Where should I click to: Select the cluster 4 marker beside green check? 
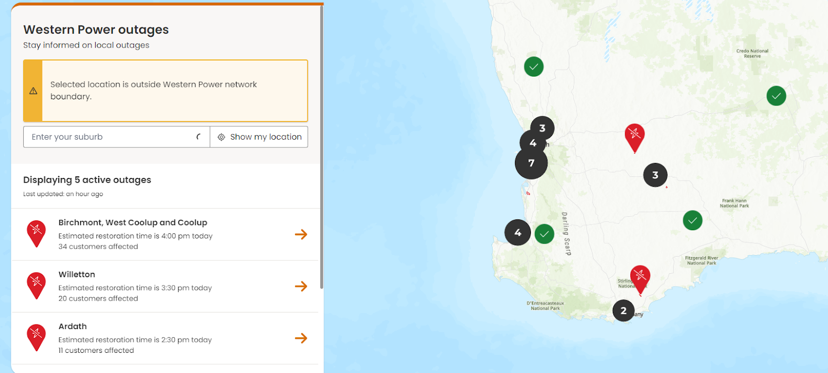click(x=517, y=233)
